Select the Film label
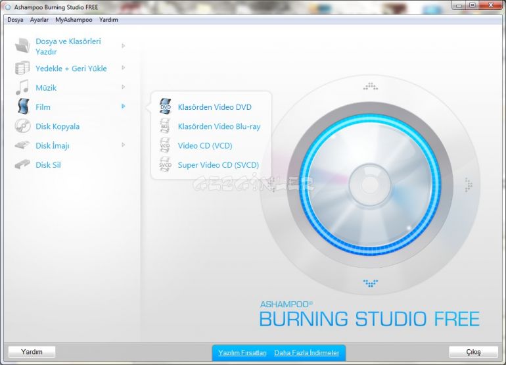Screen dimensions: 506x365 43,107
